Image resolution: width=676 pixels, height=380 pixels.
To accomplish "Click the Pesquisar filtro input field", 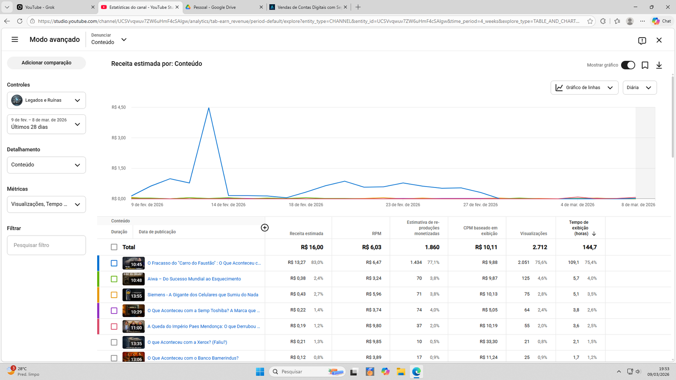I will pyautogui.click(x=46, y=245).
